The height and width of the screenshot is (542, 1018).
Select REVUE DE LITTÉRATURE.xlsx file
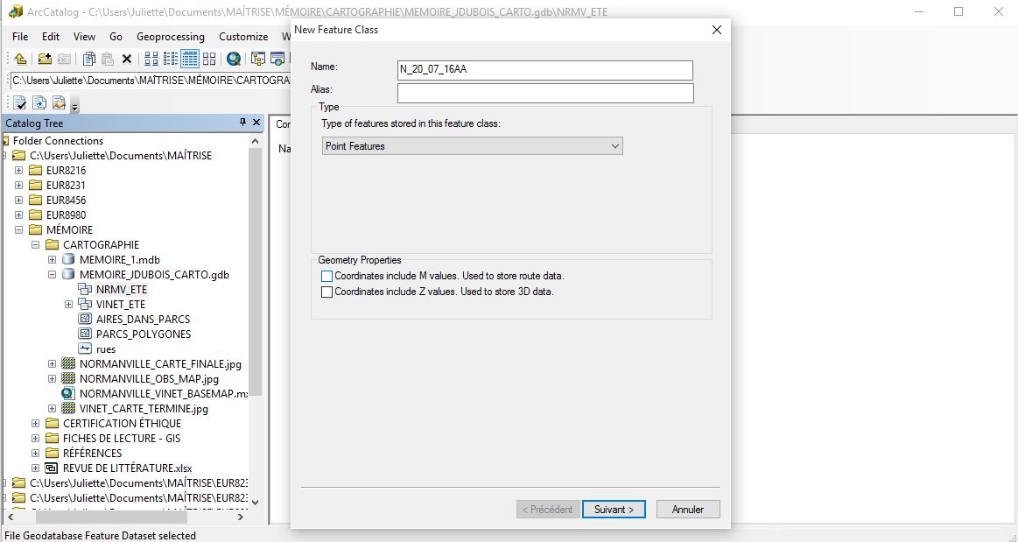pos(127,468)
